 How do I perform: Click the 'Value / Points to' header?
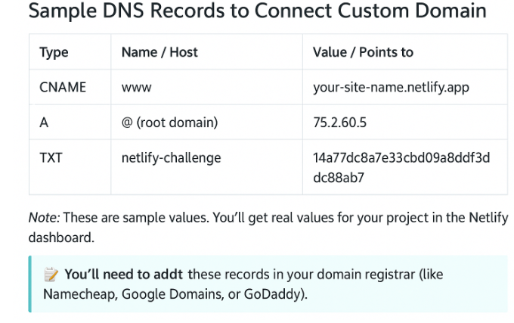coord(364,52)
